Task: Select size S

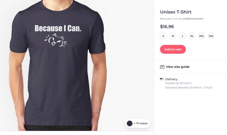Action: (163, 36)
